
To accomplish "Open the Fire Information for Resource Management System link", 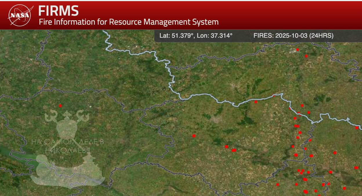I will pos(128,22).
